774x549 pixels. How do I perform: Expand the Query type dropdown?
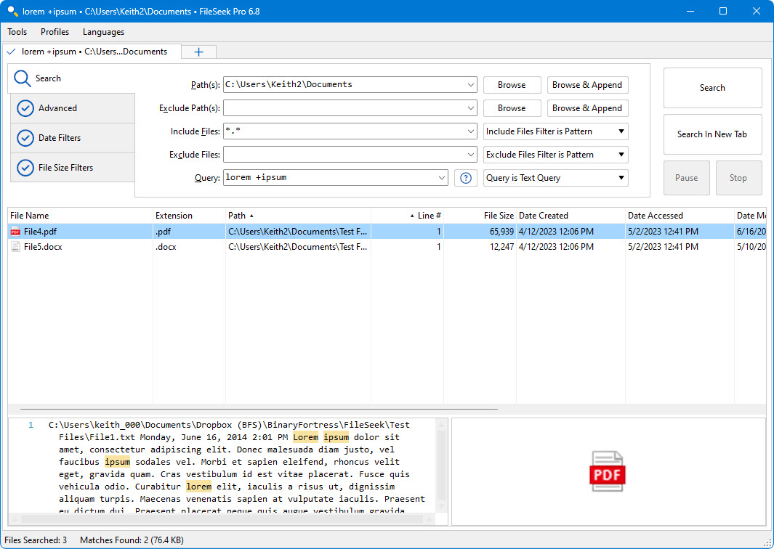[555, 178]
